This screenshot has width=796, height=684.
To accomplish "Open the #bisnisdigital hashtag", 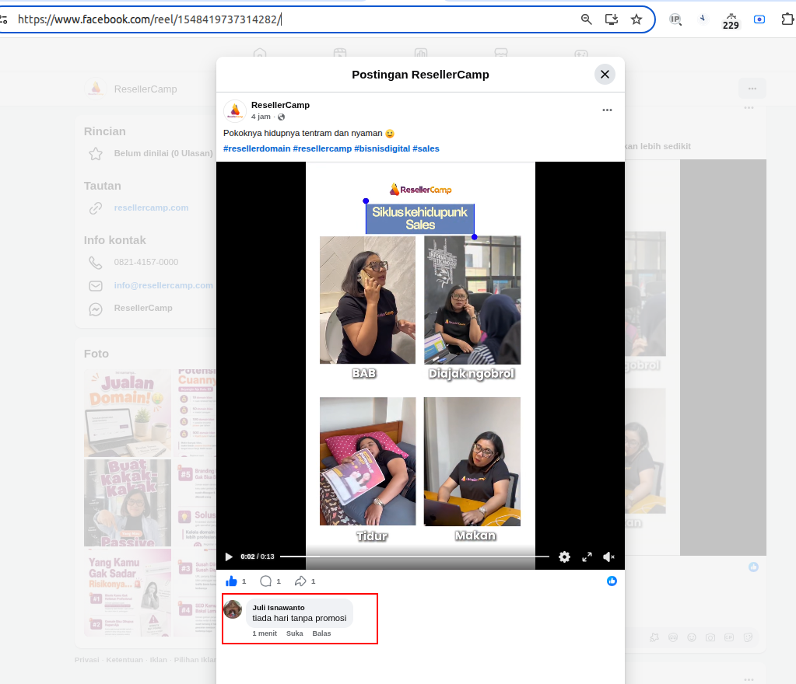I will pyautogui.click(x=382, y=148).
